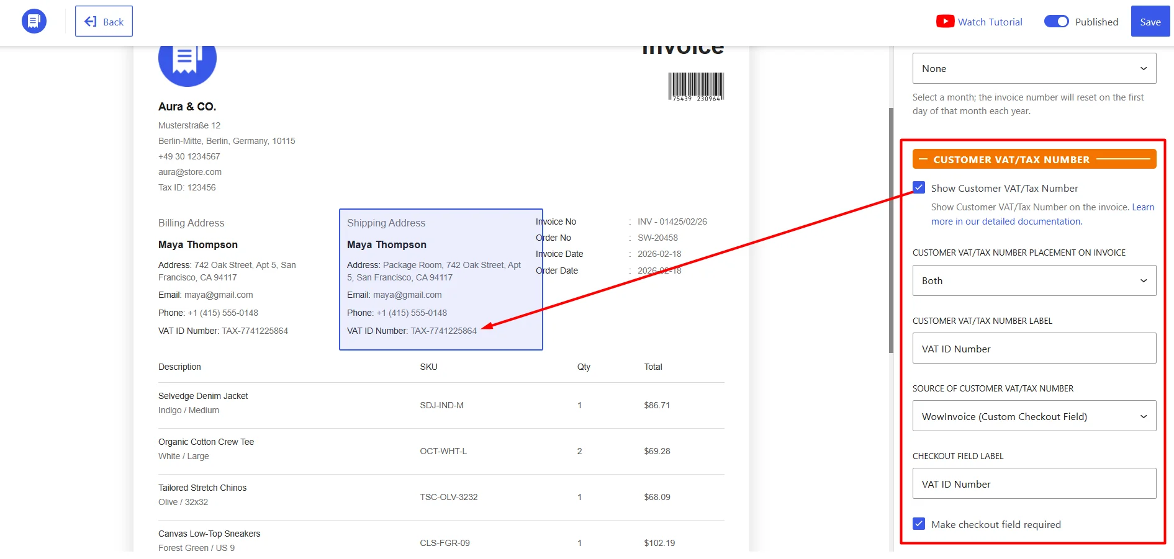Click Tax ID: 123456 text

click(187, 187)
